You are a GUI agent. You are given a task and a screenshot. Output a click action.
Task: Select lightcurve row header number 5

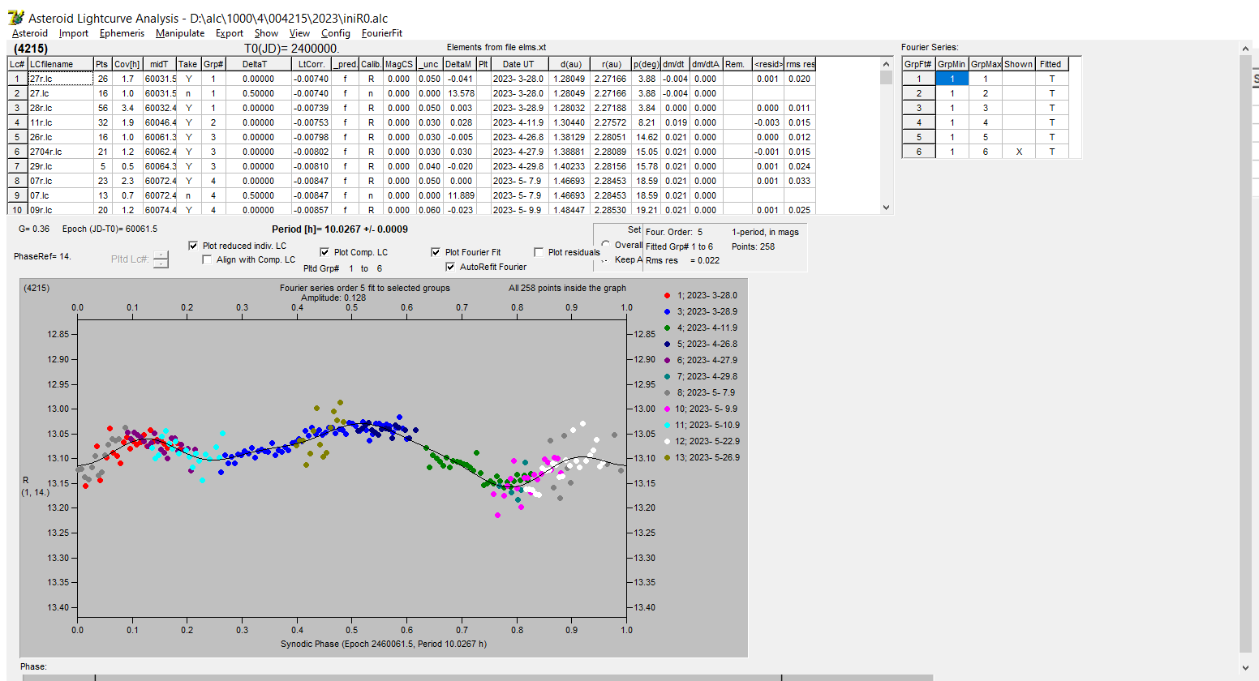17,137
